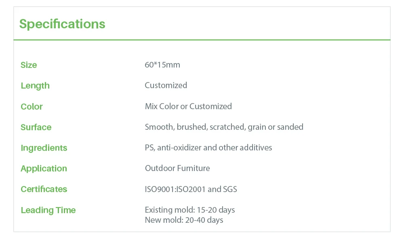Click the Outdoor Furniture value
404x239 pixels.
tap(177, 168)
